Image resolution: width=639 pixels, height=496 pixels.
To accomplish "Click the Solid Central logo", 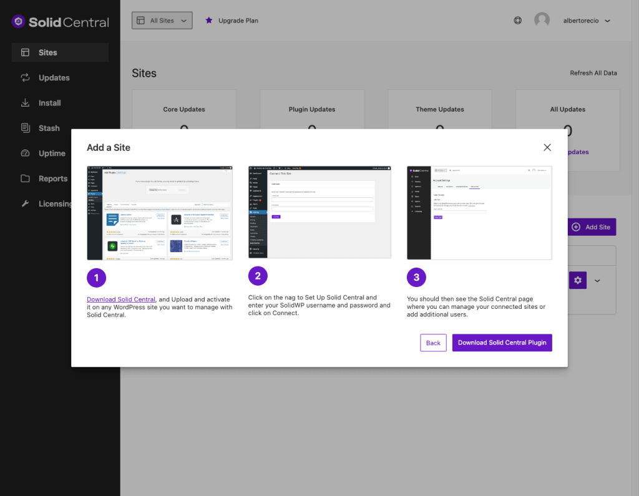I will click(61, 22).
